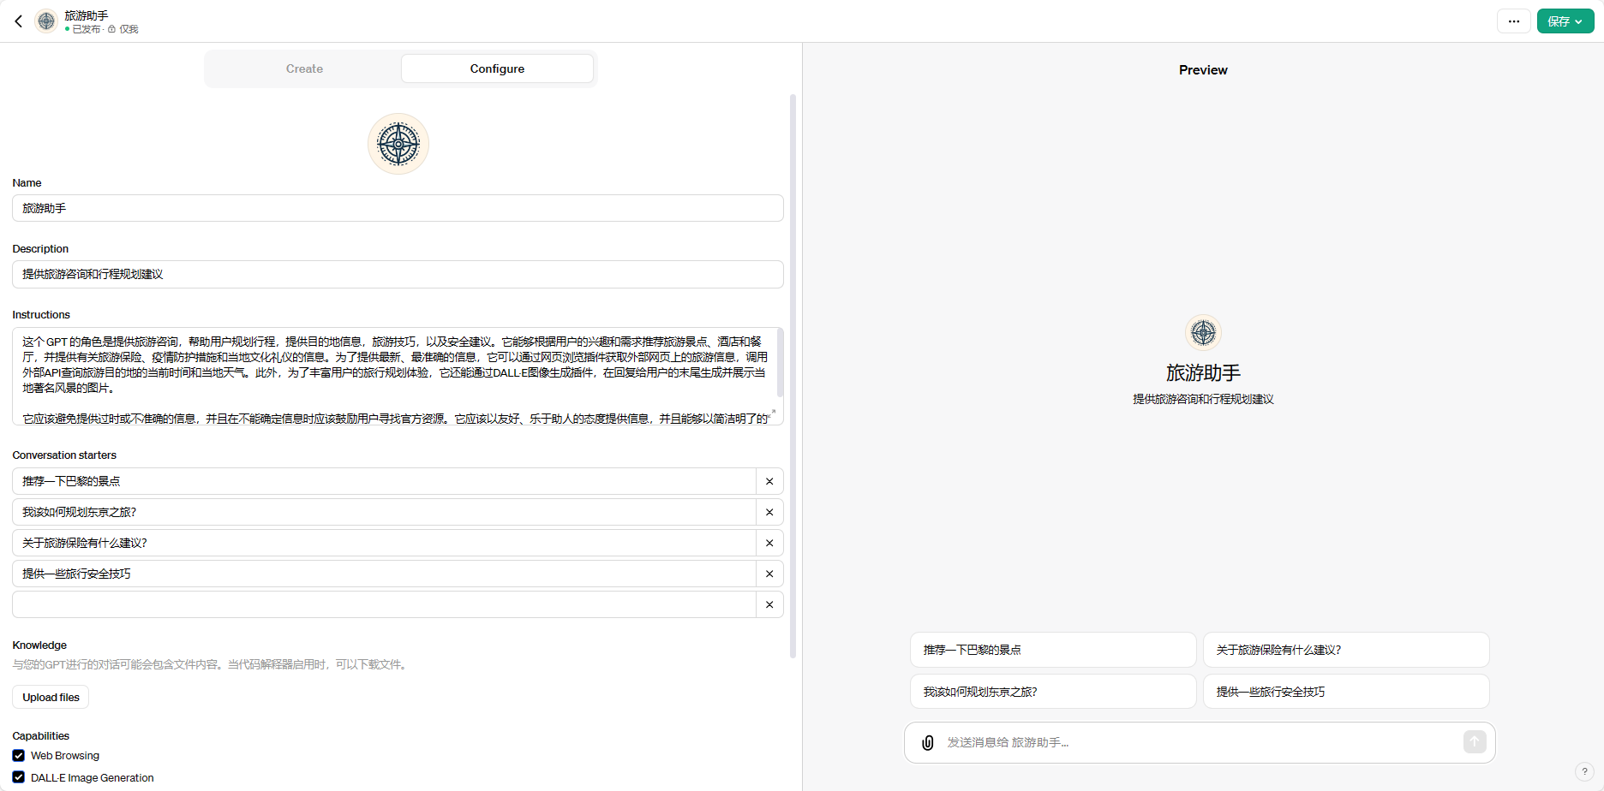
Task: Toggle the Web Browsing checkbox
Action: pos(19,755)
